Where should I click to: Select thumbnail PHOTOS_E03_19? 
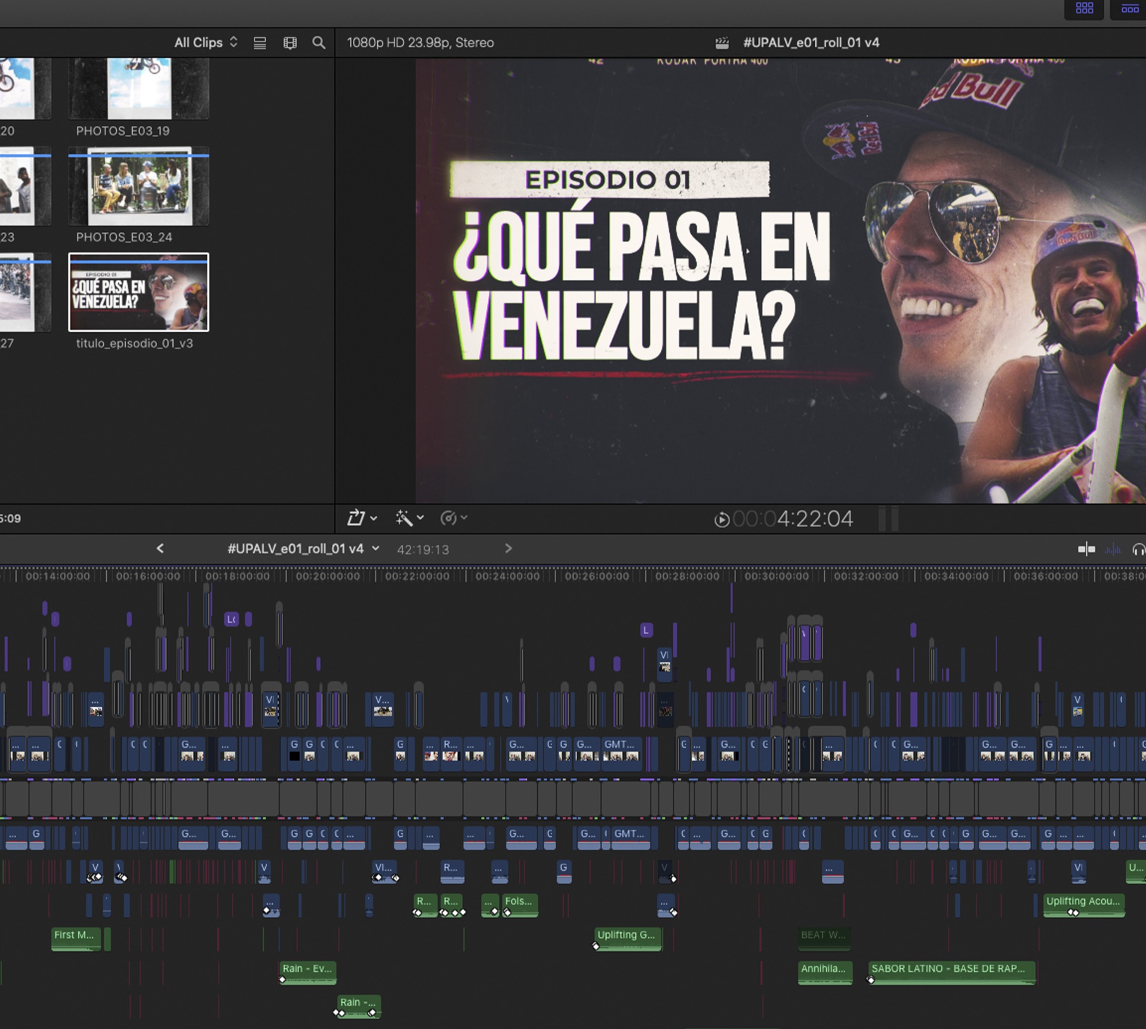click(x=138, y=88)
